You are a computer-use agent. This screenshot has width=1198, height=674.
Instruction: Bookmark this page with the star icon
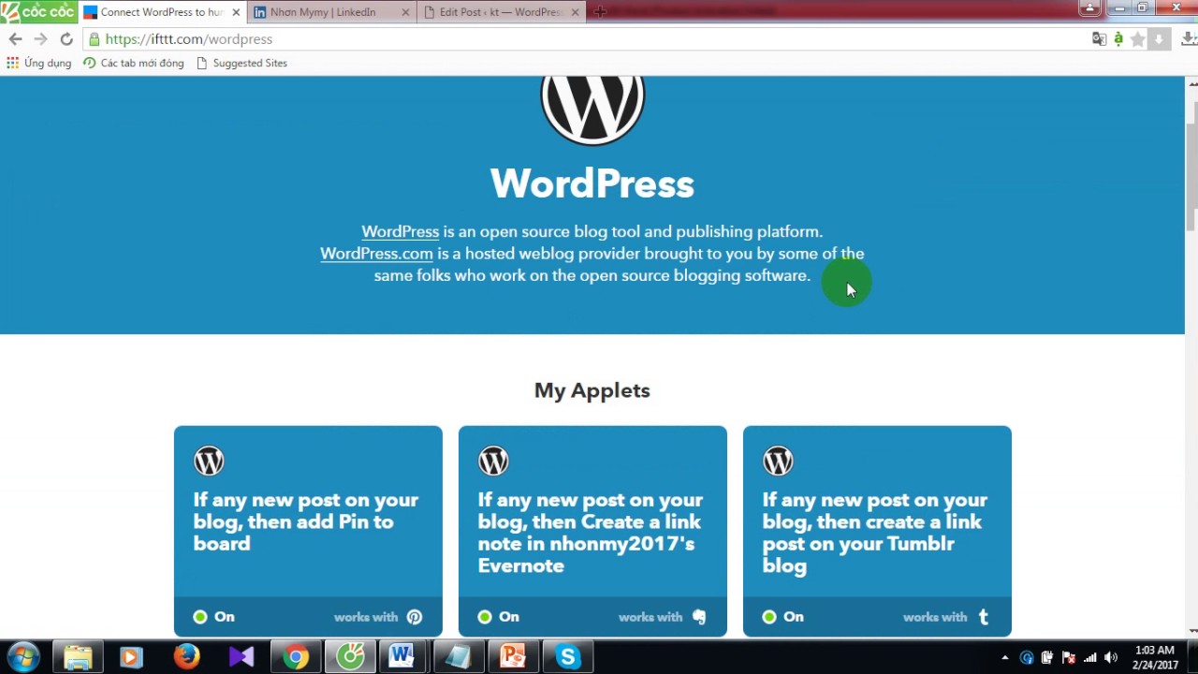coord(1137,39)
